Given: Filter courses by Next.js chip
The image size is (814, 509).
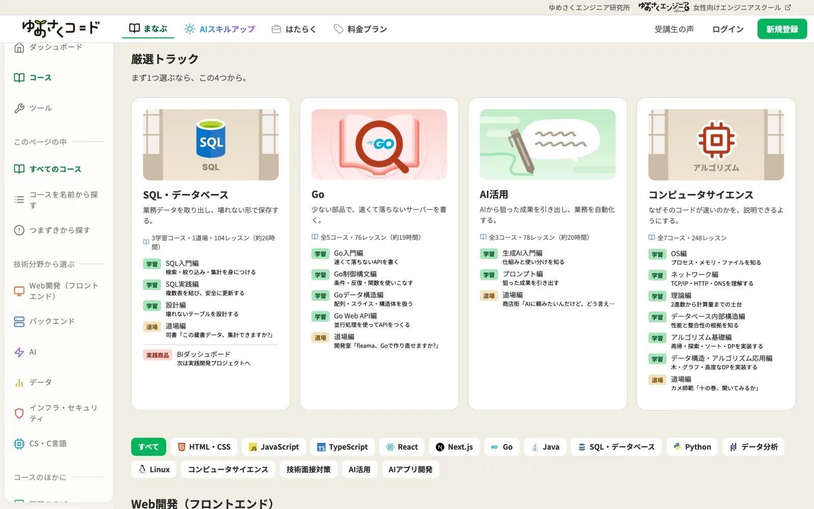Looking at the screenshot, I should (x=454, y=447).
